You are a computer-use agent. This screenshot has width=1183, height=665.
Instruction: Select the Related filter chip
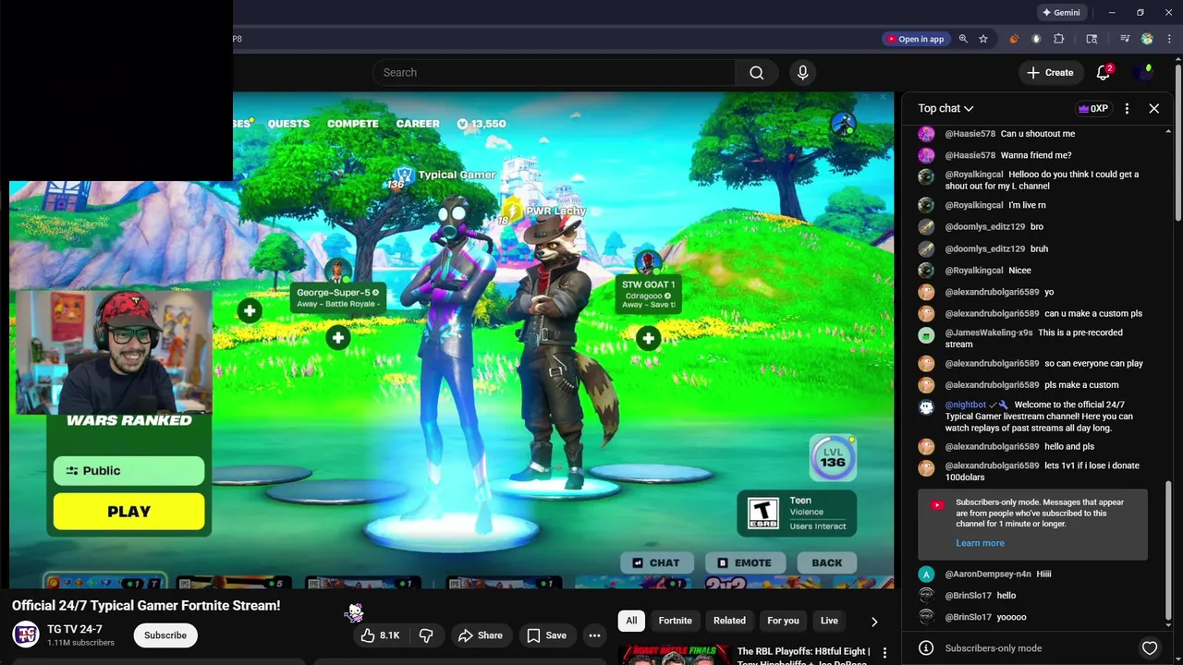pyautogui.click(x=729, y=621)
